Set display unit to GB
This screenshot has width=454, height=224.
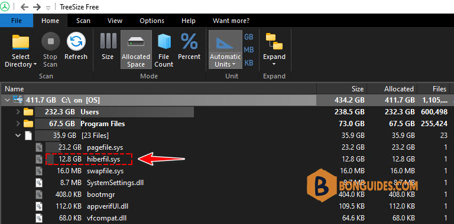pos(249,37)
